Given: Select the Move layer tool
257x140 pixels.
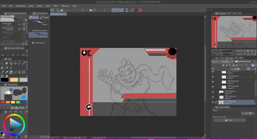Looking at the screenshot, I should point(15,63).
